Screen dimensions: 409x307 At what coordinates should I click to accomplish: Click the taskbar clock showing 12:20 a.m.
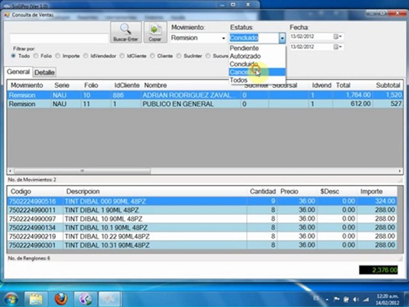[x=388, y=299]
